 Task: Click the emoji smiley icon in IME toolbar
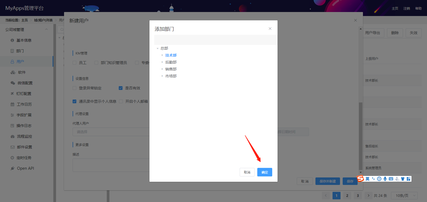tap(379, 179)
